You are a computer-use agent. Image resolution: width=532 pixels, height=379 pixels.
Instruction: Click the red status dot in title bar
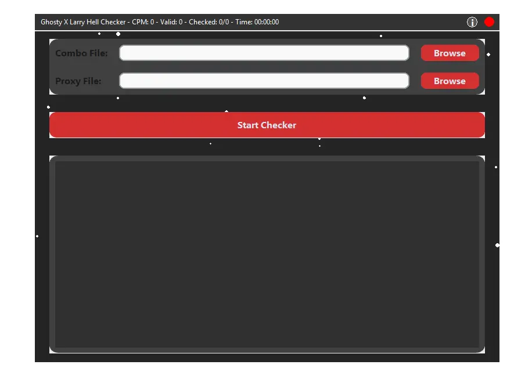click(x=489, y=21)
